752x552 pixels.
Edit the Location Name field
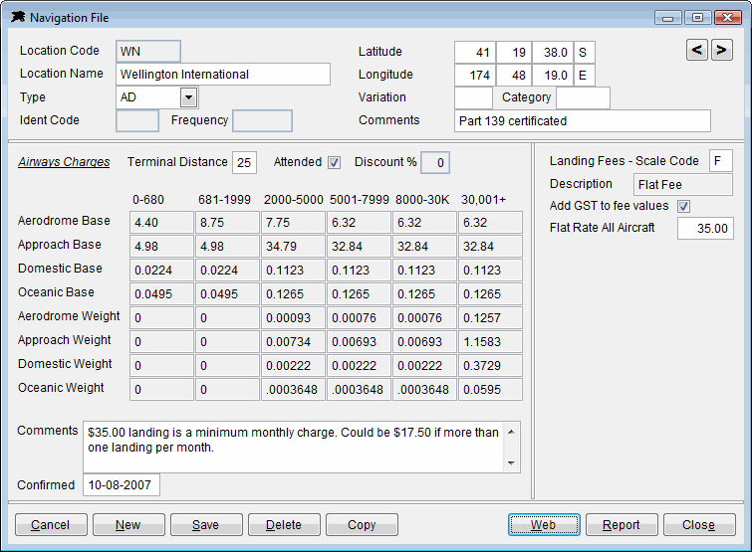223,75
